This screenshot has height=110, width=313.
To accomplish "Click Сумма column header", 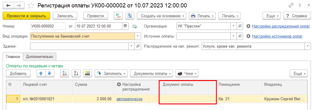I will [93, 88].
